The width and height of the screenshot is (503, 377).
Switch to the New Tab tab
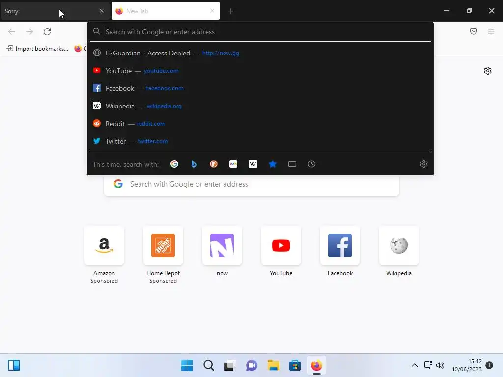166,11
